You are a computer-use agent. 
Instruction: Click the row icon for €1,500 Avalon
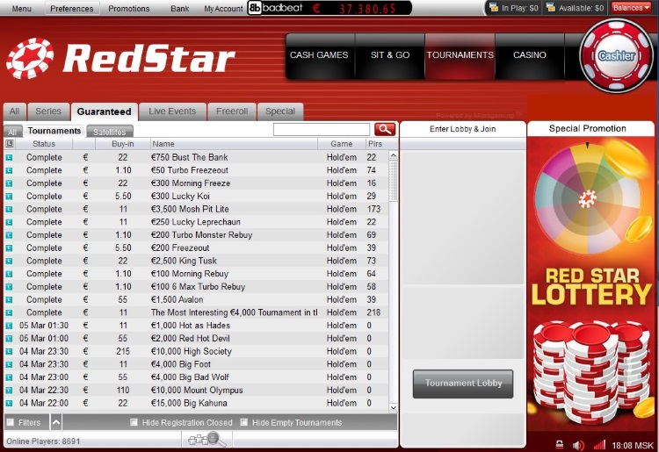pos(9,300)
